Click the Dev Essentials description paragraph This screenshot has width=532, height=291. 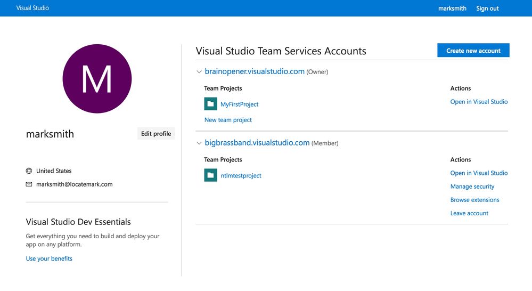coord(93,240)
